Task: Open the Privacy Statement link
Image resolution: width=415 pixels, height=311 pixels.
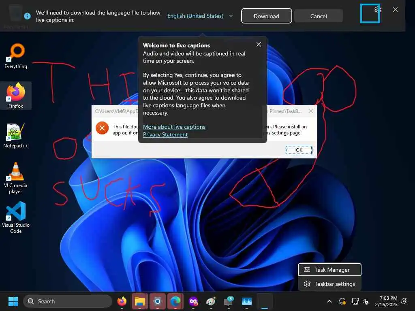Action: 165,134
